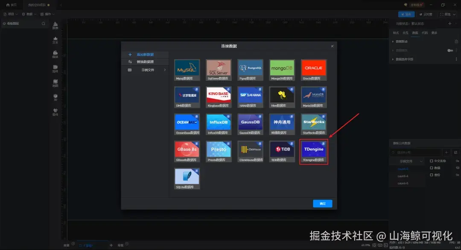Image resolution: width=461 pixels, height=250 pixels.
Task: Click lock icon beside 数据联动
Action: pyautogui.click(x=456, y=41)
